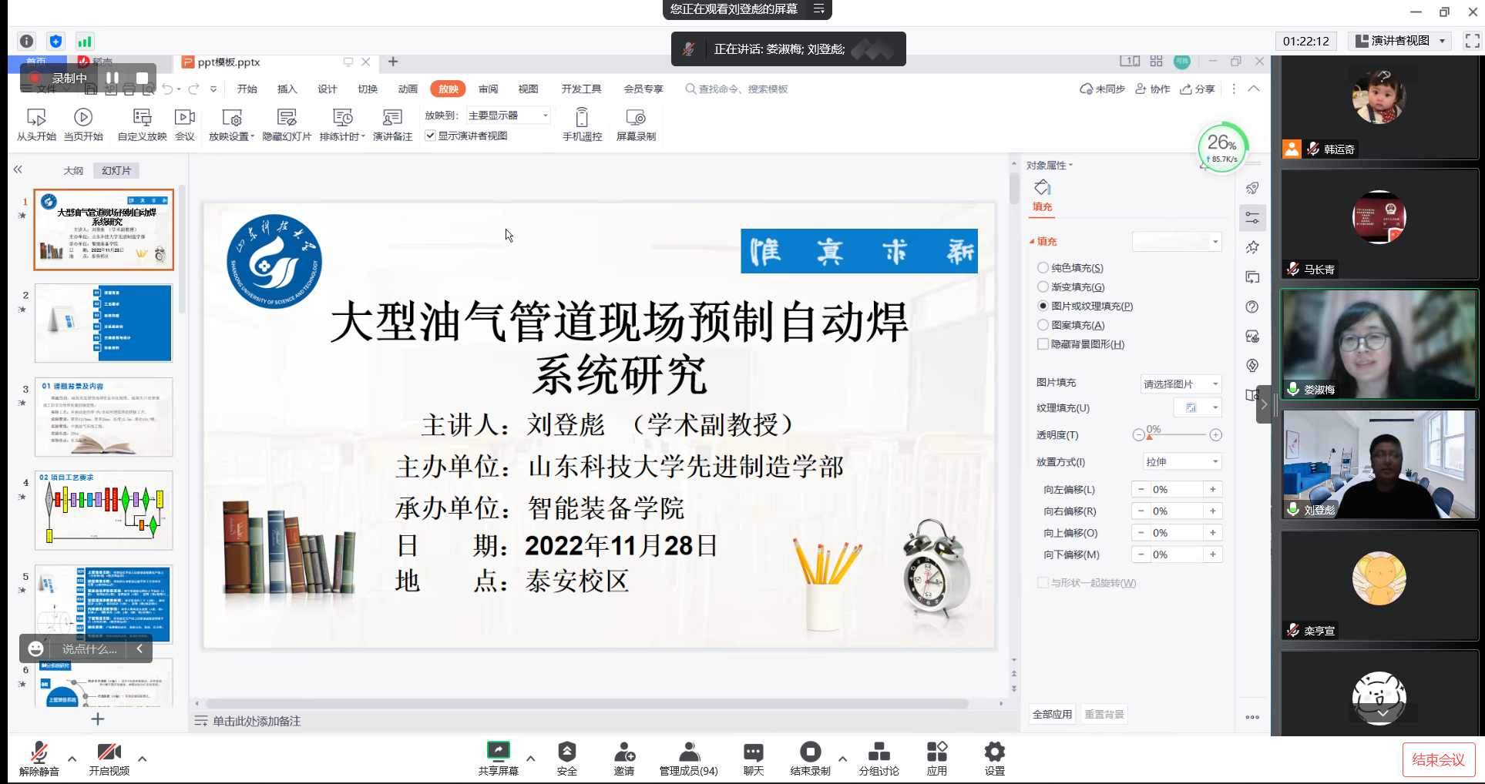Start slideshow From Beginning icon

coord(36,118)
